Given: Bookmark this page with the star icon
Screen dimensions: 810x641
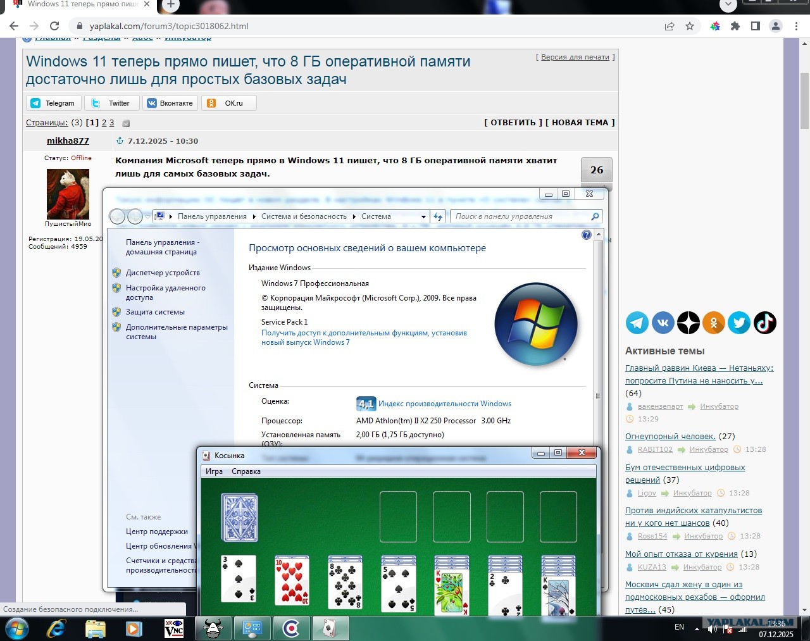Looking at the screenshot, I should [x=690, y=26].
